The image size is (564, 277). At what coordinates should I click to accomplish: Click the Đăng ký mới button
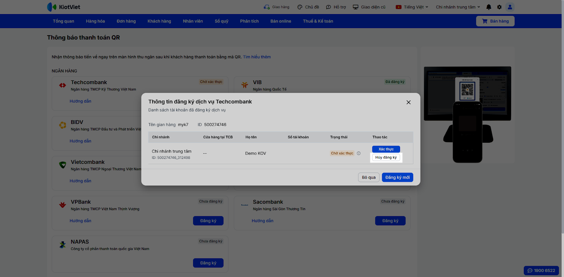click(x=397, y=178)
